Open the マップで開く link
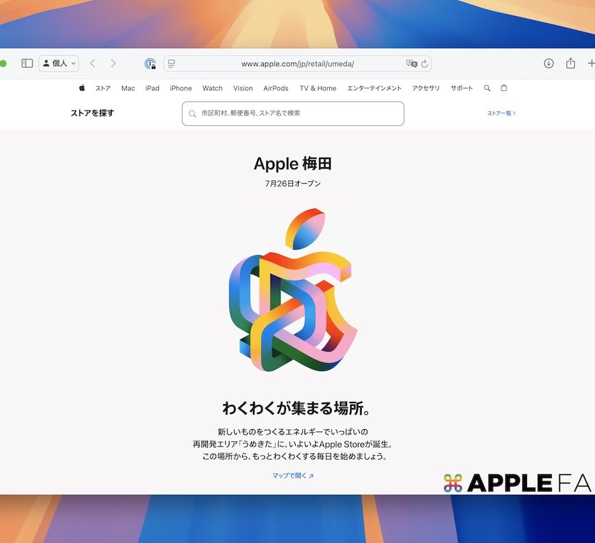Image resolution: width=595 pixels, height=543 pixels. point(293,476)
